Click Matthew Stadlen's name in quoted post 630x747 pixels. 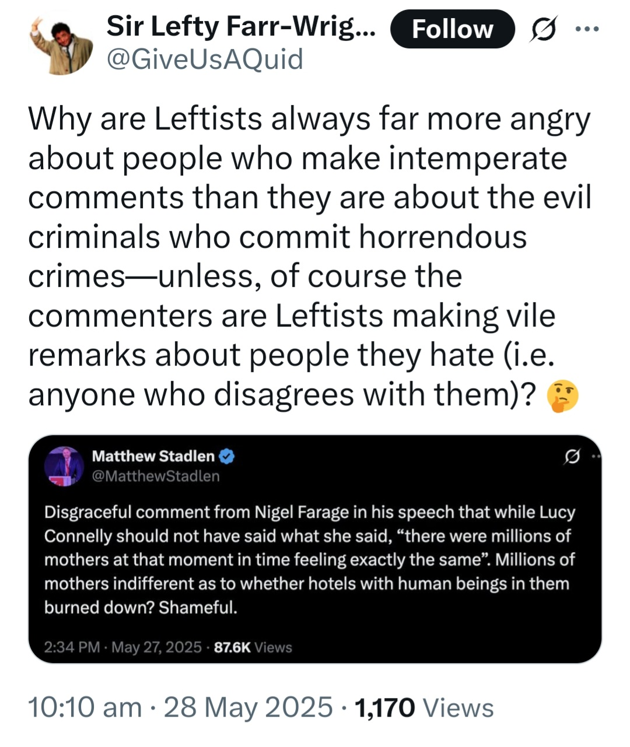point(153,457)
